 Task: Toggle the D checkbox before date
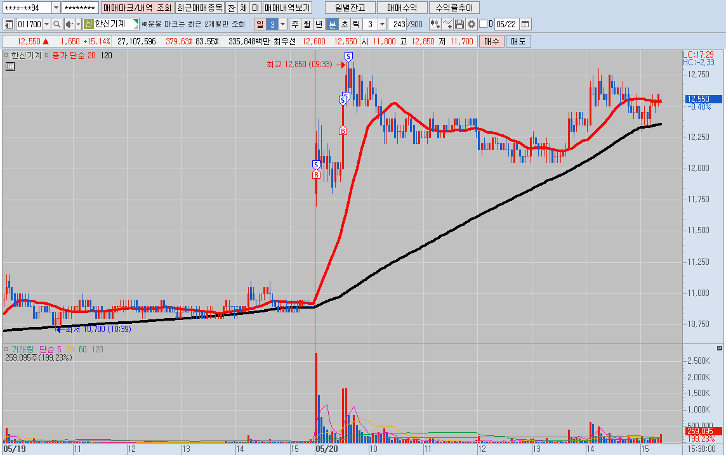484,24
